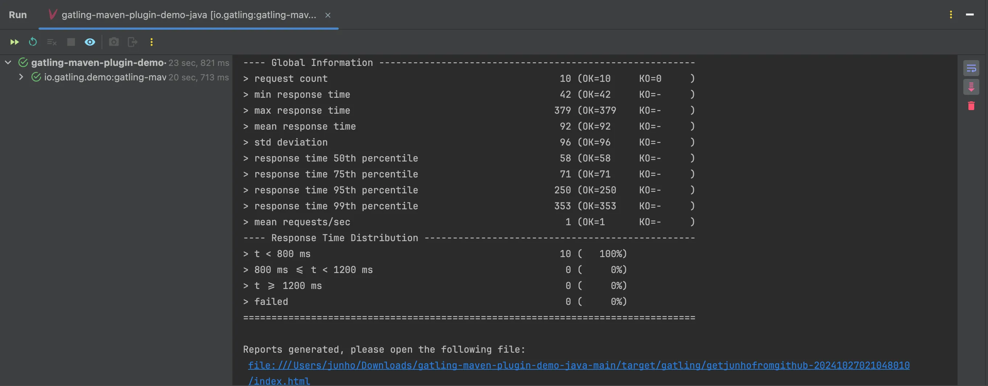Close the gatling-maven-plugin-demo-java tab
The width and height of the screenshot is (988, 386).
[x=328, y=15]
